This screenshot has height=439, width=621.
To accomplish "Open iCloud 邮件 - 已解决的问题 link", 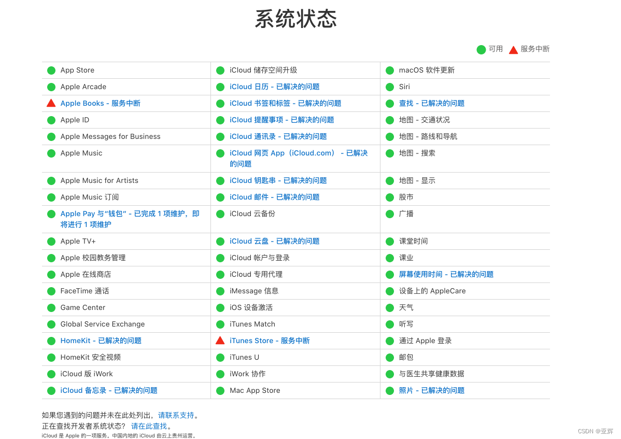I will pos(274,197).
